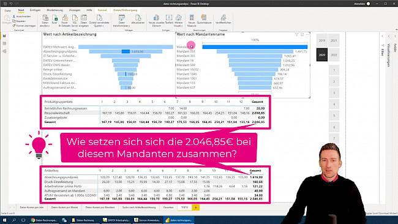The height and width of the screenshot is (224, 398).
Task: Switch to the Chrome Datev-Rechnungsa... taskbar window
Action: pyautogui.click(x=43, y=220)
